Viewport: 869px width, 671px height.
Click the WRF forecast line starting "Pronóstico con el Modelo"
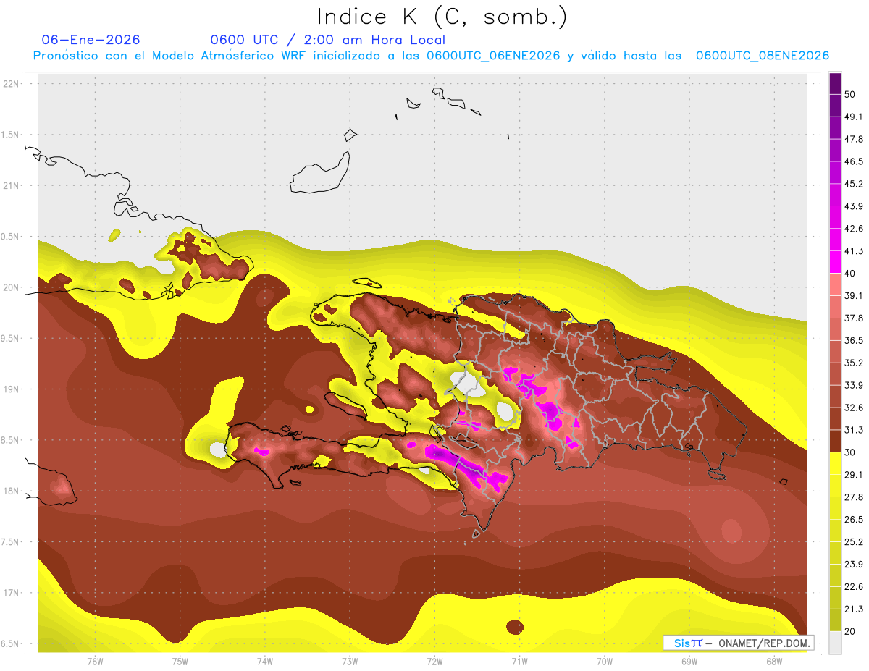[x=431, y=56]
